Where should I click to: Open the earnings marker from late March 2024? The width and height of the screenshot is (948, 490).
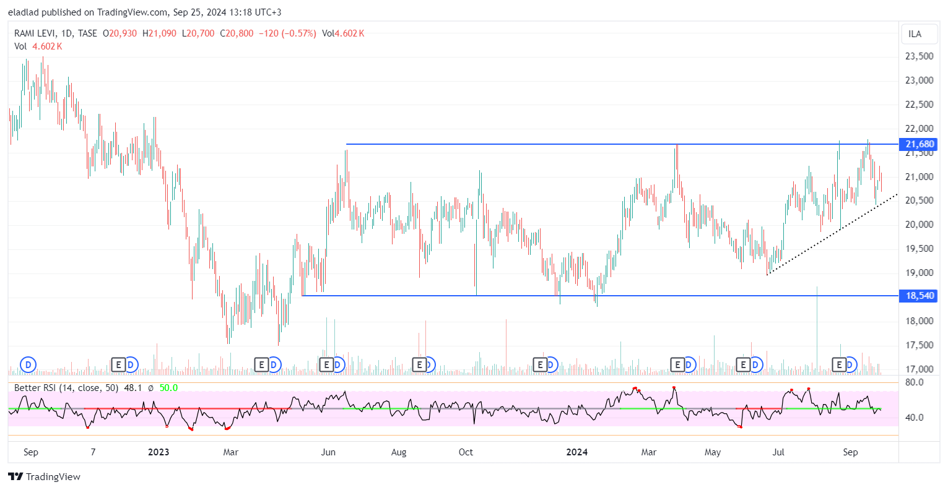677,365
